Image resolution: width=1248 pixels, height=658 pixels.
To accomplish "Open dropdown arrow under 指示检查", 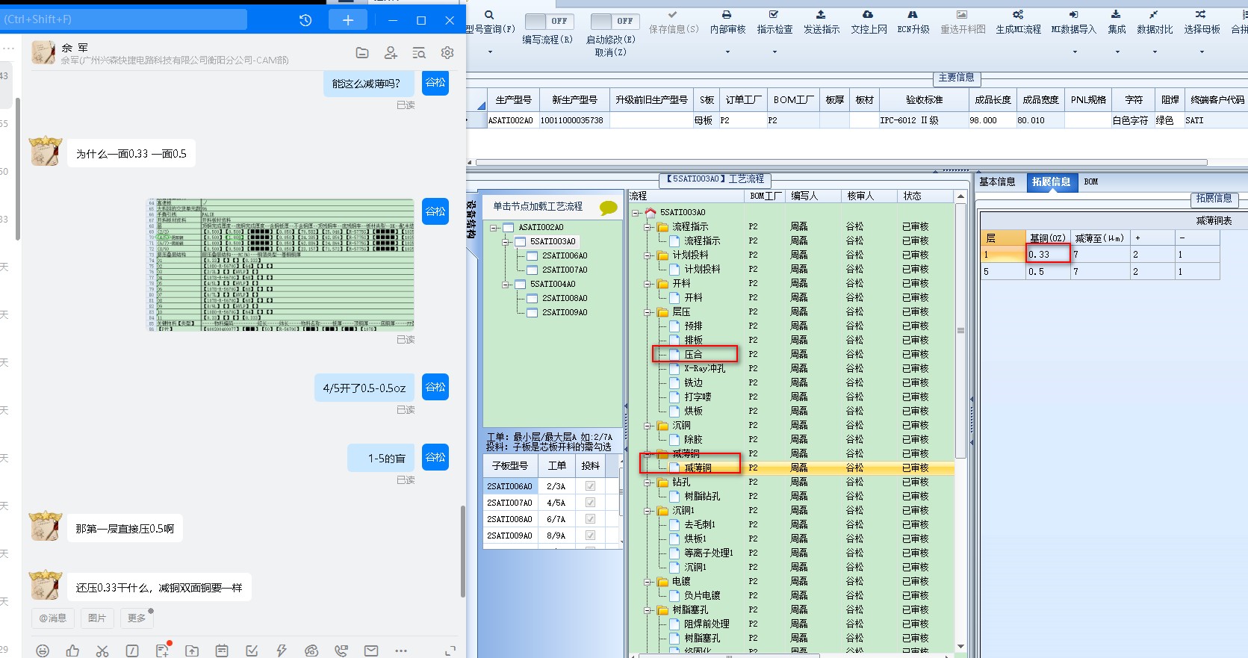I will pos(774,52).
